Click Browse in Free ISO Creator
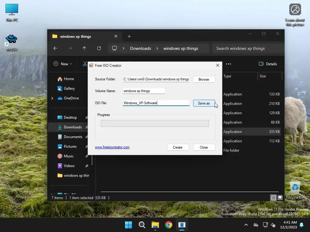The width and height of the screenshot is (310, 232). pyautogui.click(x=204, y=79)
